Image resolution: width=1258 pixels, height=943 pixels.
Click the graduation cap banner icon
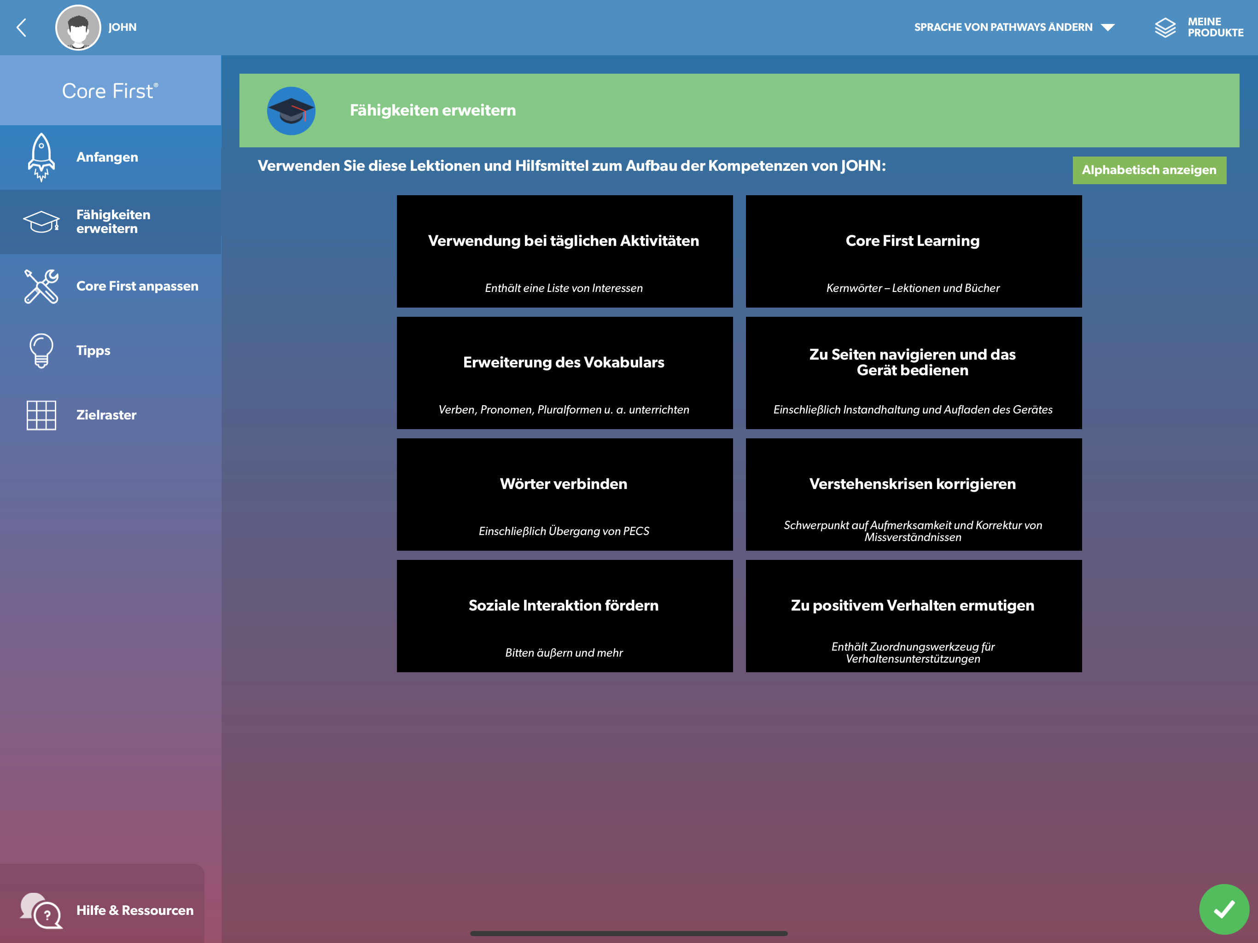click(x=291, y=111)
